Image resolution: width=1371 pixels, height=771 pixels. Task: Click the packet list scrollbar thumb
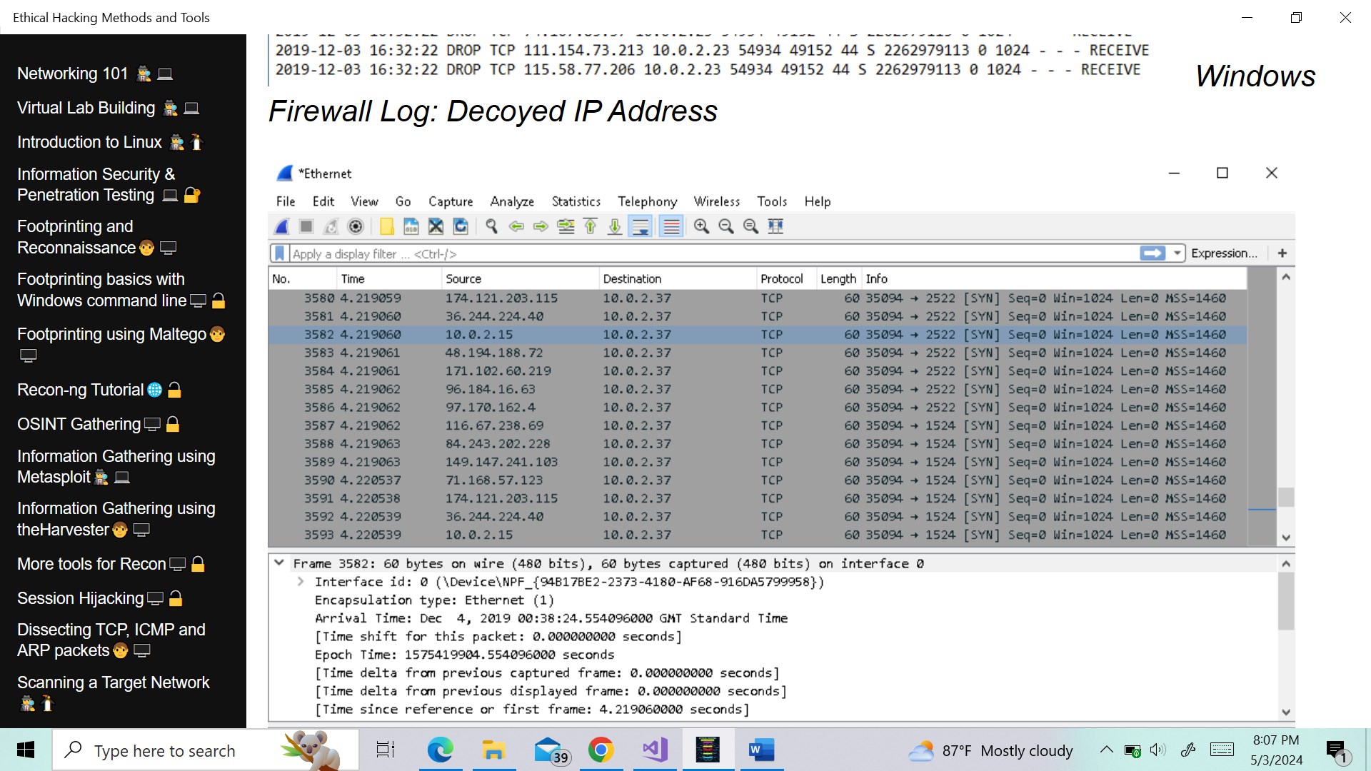[1285, 497]
